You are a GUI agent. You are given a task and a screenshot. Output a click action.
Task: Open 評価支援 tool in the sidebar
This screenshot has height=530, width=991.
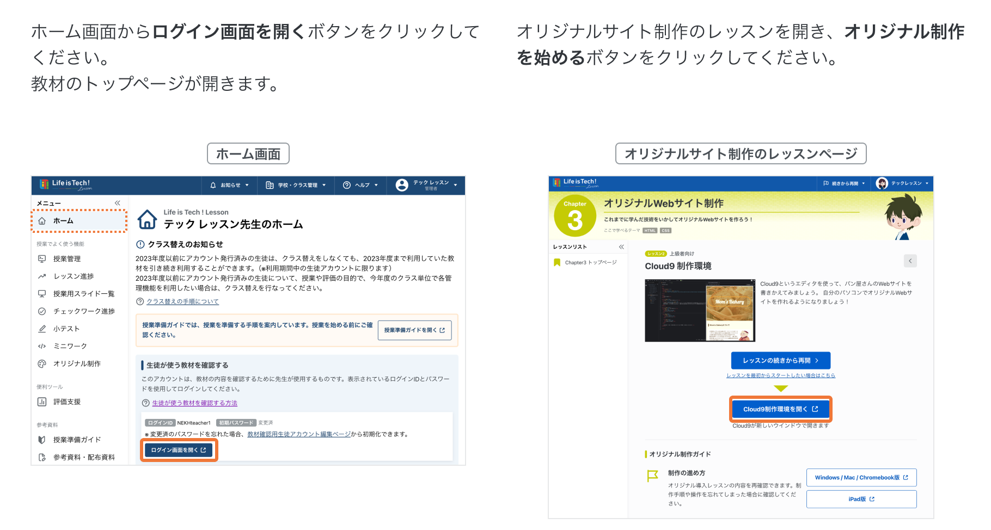66,402
